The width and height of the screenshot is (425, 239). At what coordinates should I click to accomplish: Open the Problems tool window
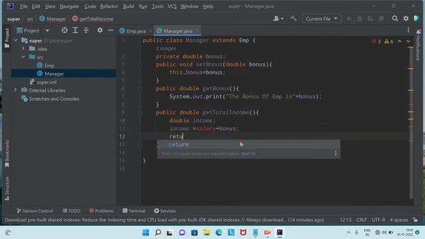point(101,210)
